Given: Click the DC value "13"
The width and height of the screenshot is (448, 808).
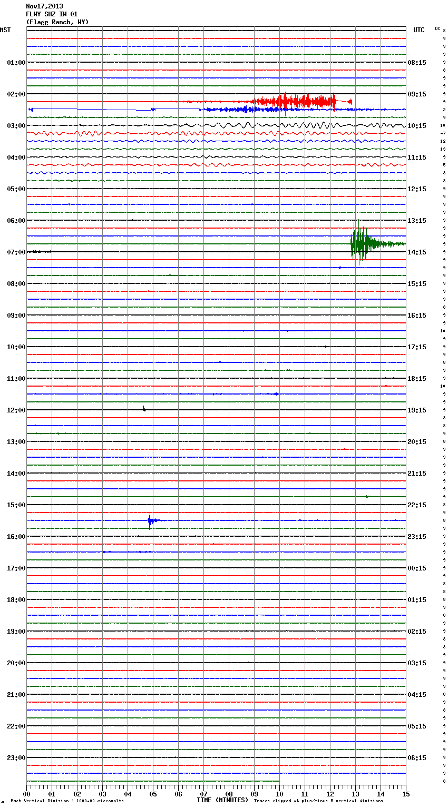Looking at the screenshot, I should [x=443, y=150].
